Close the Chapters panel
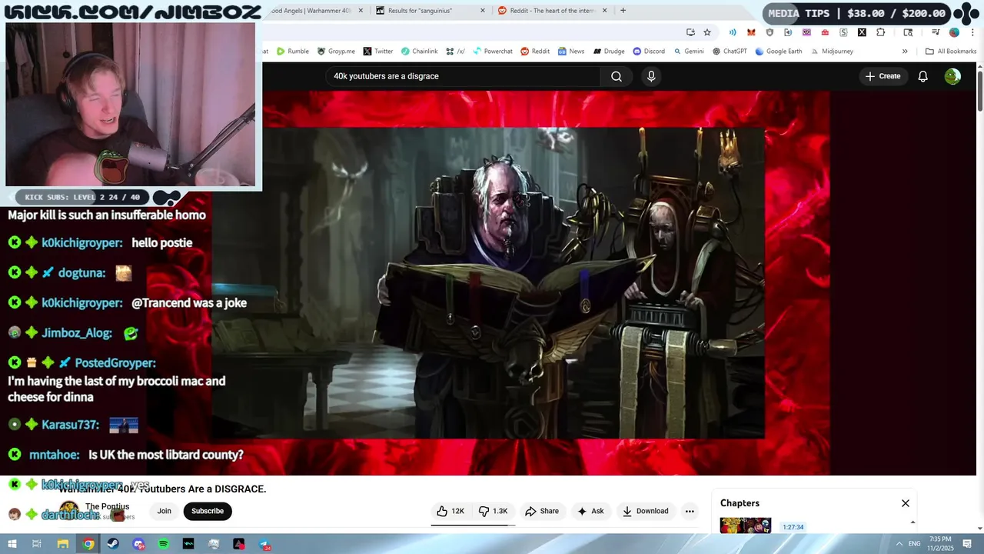Screen dimensions: 984x554 click(x=906, y=503)
